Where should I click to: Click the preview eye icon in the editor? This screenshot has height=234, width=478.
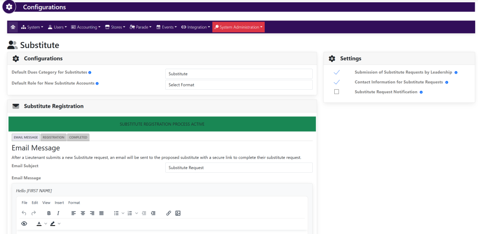tap(24, 224)
